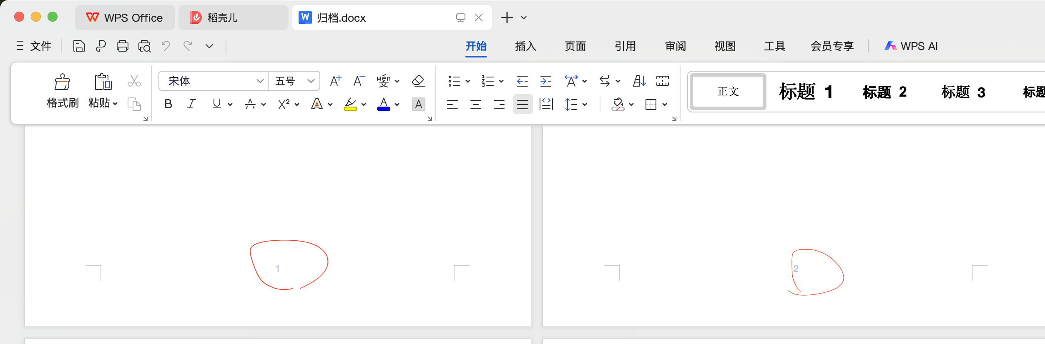Decrease font size with A- icon

(x=359, y=81)
